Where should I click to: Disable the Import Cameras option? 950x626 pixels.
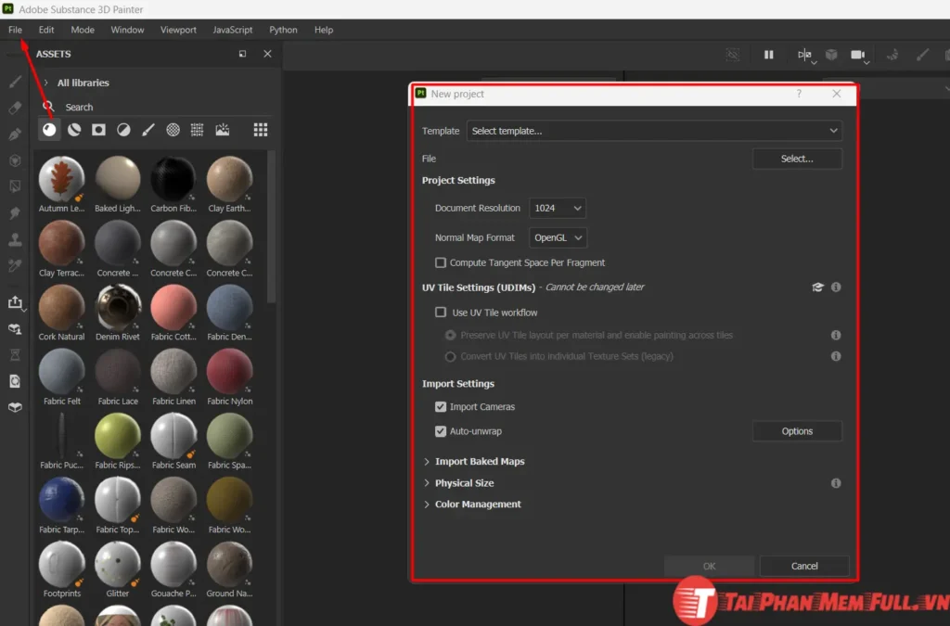click(441, 406)
